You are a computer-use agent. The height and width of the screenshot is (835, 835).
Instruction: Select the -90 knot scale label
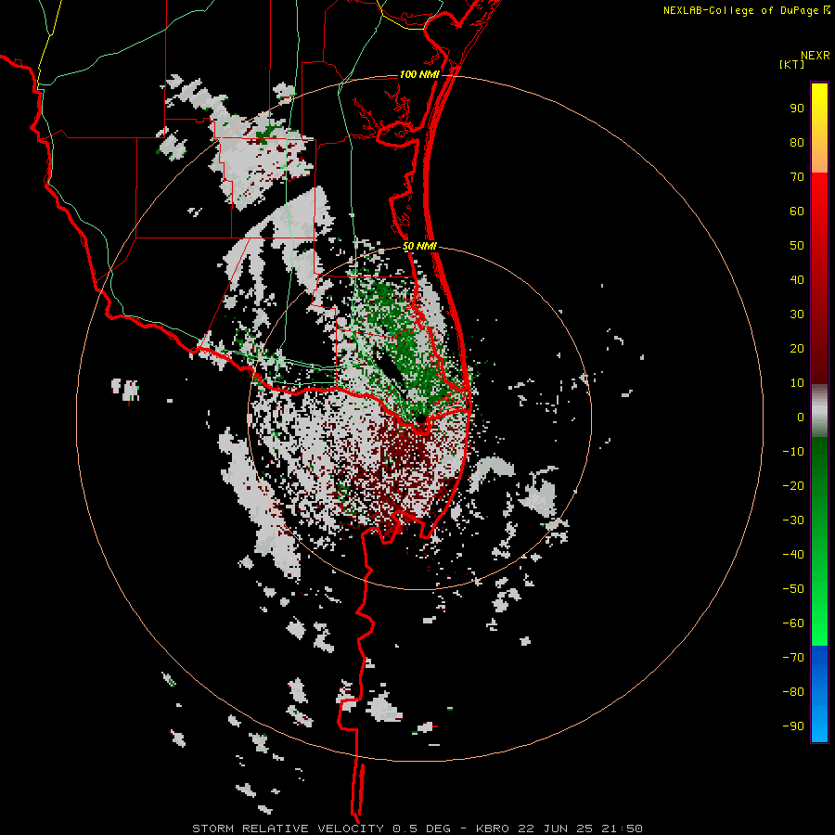point(793,726)
